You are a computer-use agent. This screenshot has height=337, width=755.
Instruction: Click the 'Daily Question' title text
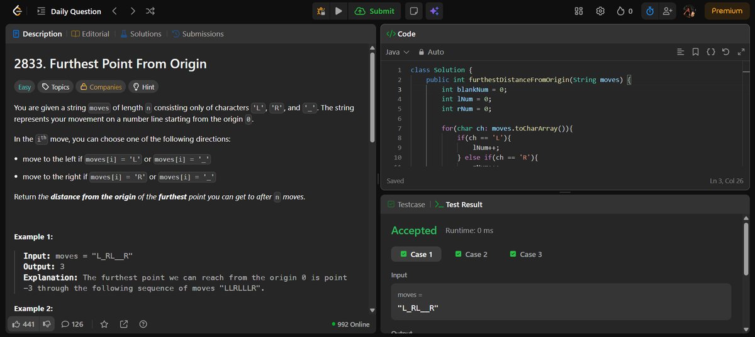[75, 11]
